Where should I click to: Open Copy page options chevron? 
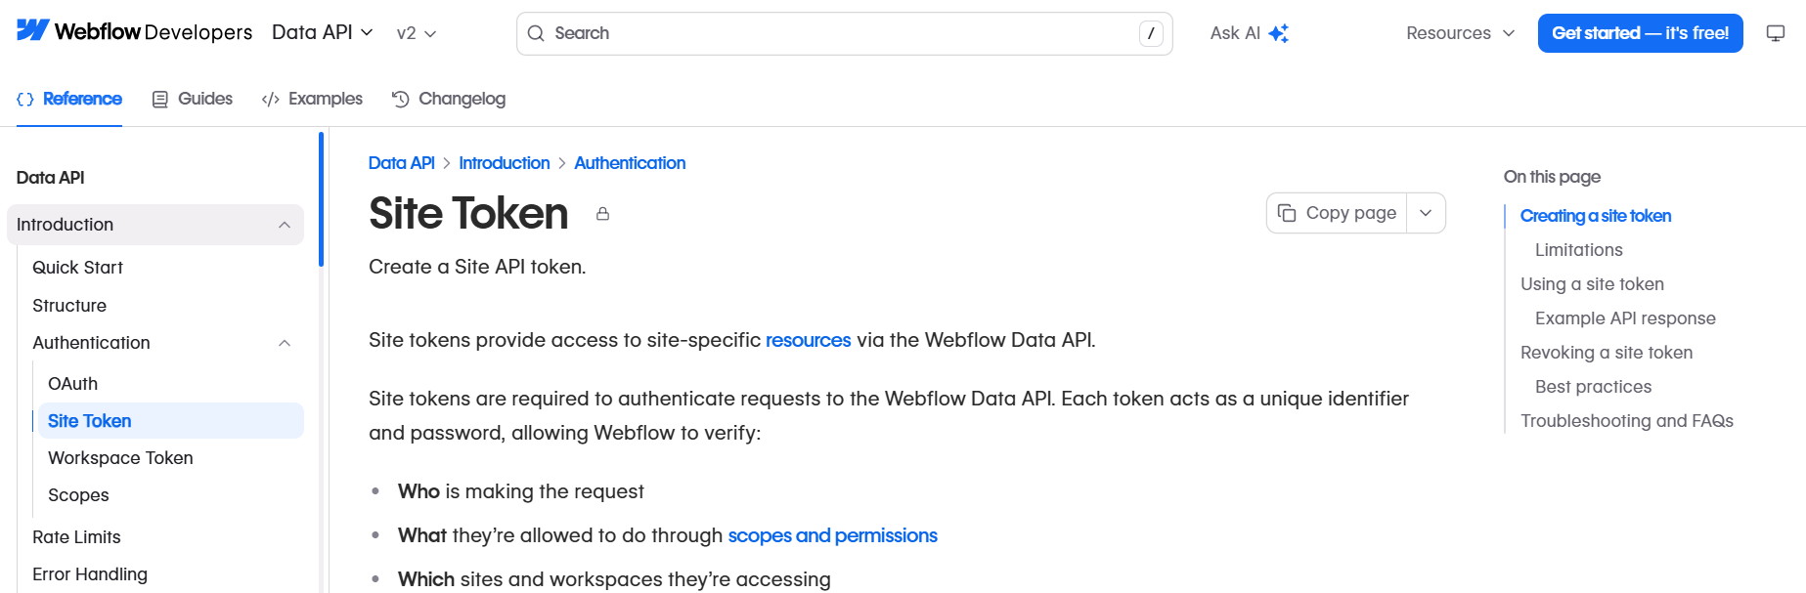(1426, 213)
